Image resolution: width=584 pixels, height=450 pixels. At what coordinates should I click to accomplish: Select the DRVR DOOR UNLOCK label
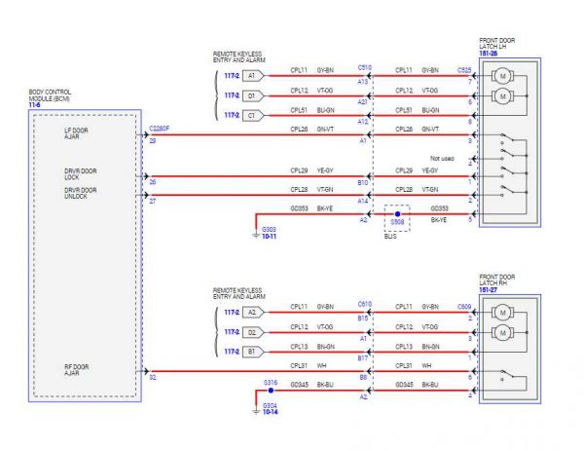[80, 193]
